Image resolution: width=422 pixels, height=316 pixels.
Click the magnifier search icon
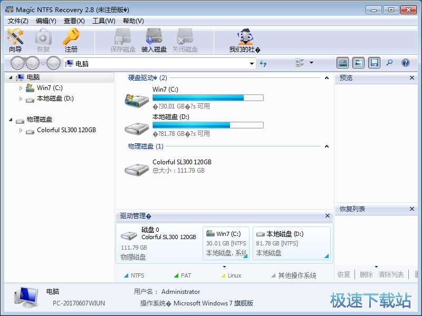(x=389, y=63)
